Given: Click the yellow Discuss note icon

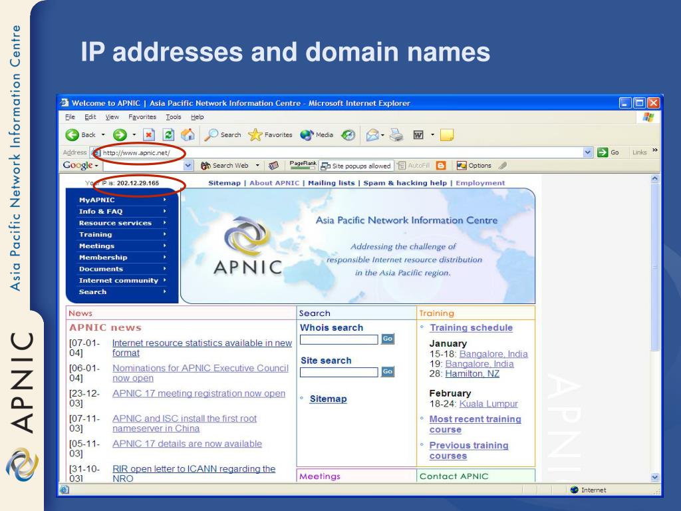Looking at the screenshot, I should click(447, 135).
